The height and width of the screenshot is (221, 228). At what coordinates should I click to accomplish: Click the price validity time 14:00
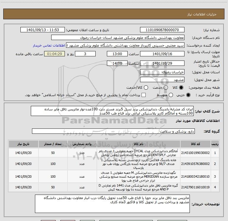pyautogui.click(x=117, y=63)
